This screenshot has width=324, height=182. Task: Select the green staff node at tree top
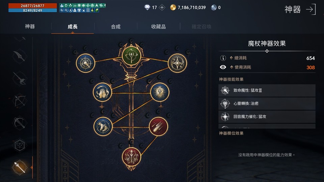click(x=131, y=56)
